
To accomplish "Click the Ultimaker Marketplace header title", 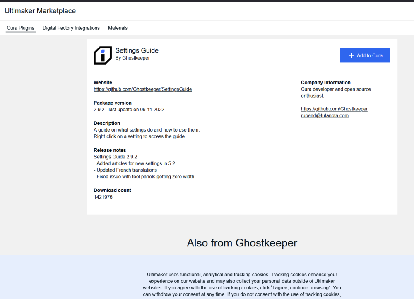I will (x=40, y=11).
